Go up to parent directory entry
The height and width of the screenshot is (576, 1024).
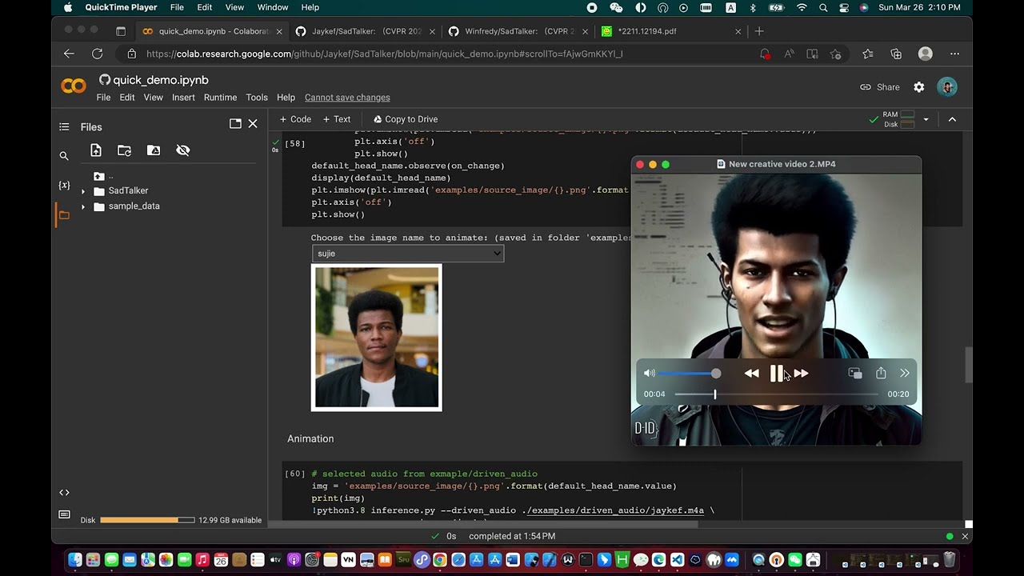pyautogui.click(x=102, y=176)
